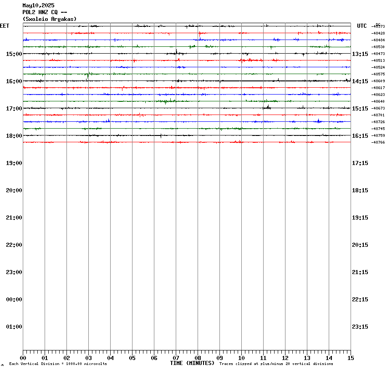387x370 pixels.
Task: Click minute 14 on the time axis
Action: tap(329, 359)
